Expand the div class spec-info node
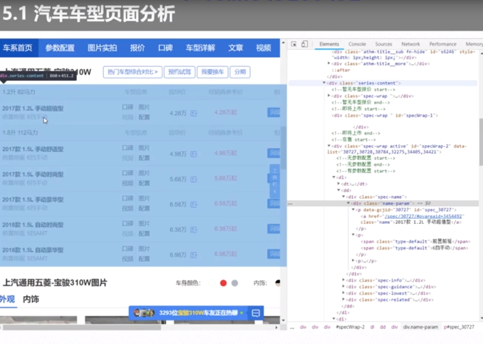This screenshot has height=344, width=483. pos(343,280)
